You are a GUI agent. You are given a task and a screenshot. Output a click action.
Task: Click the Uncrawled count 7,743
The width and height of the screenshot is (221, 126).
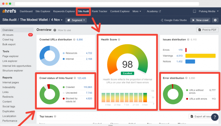point(89,93)
